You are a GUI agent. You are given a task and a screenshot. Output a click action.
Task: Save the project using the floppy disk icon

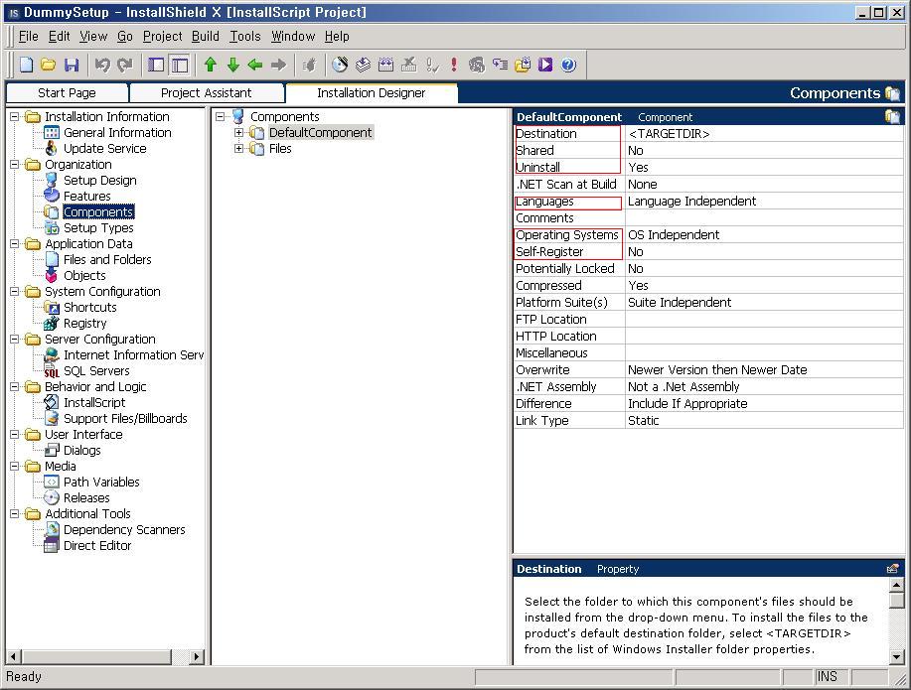pos(71,65)
